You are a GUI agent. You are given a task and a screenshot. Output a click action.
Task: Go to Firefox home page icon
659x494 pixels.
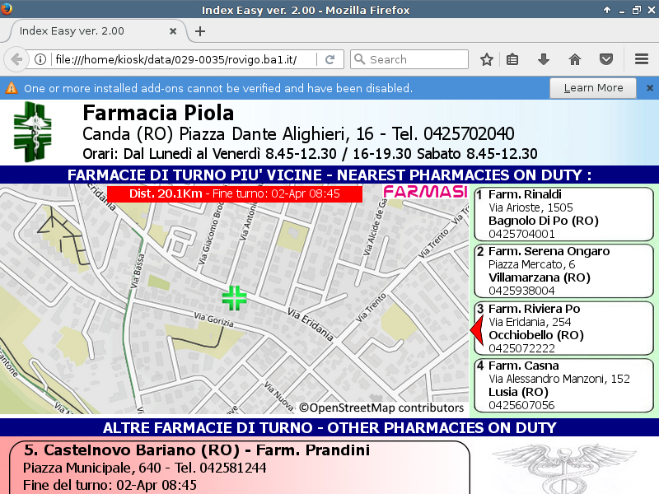(x=575, y=59)
